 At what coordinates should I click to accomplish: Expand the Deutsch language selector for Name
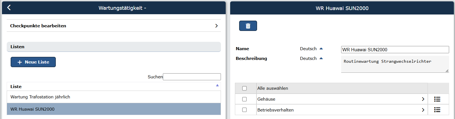coord(311,48)
